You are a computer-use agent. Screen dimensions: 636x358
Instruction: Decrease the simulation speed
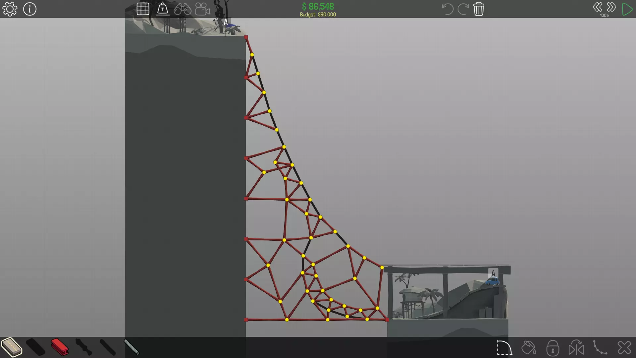tap(598, 7)
